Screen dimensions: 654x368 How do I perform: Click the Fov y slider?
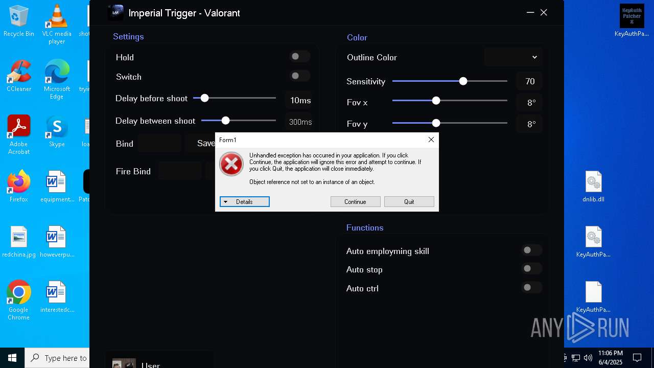[450, 123]
